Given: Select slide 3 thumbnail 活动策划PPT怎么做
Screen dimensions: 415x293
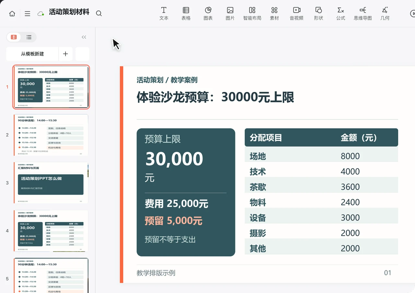Looking at the screenshot, I should click(51, 183).
